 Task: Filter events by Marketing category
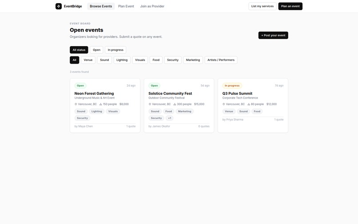[x=193, y=60]
